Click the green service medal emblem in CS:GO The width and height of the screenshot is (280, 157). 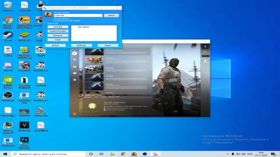point(92,106)
